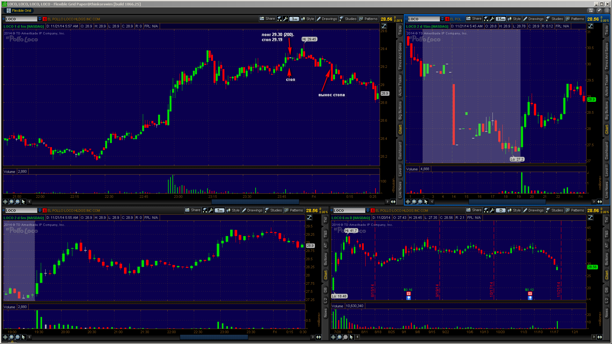Click $0.12 earnings phone icon on daily chart
This screenshot has height=344, width=612.
pyautogui.click(x=530, y=294)
